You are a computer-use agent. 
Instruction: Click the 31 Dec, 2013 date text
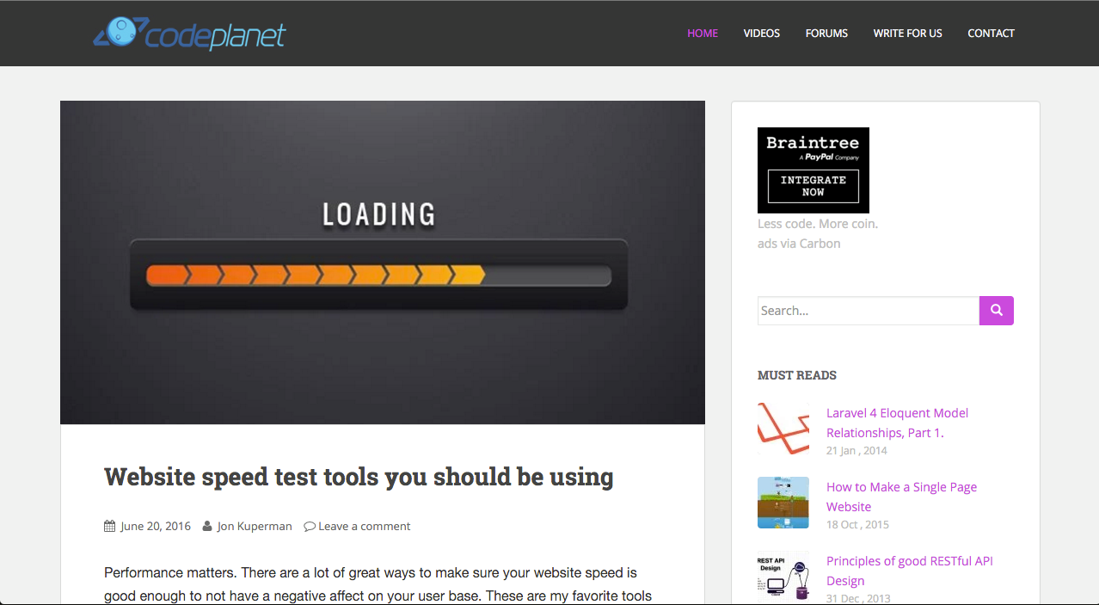pyautogui.click(x=858, y=599)
